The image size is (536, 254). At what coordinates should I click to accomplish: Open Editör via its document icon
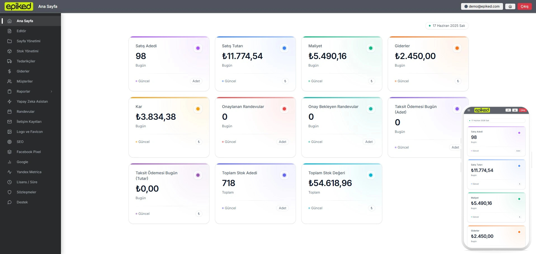pos(10,31)
